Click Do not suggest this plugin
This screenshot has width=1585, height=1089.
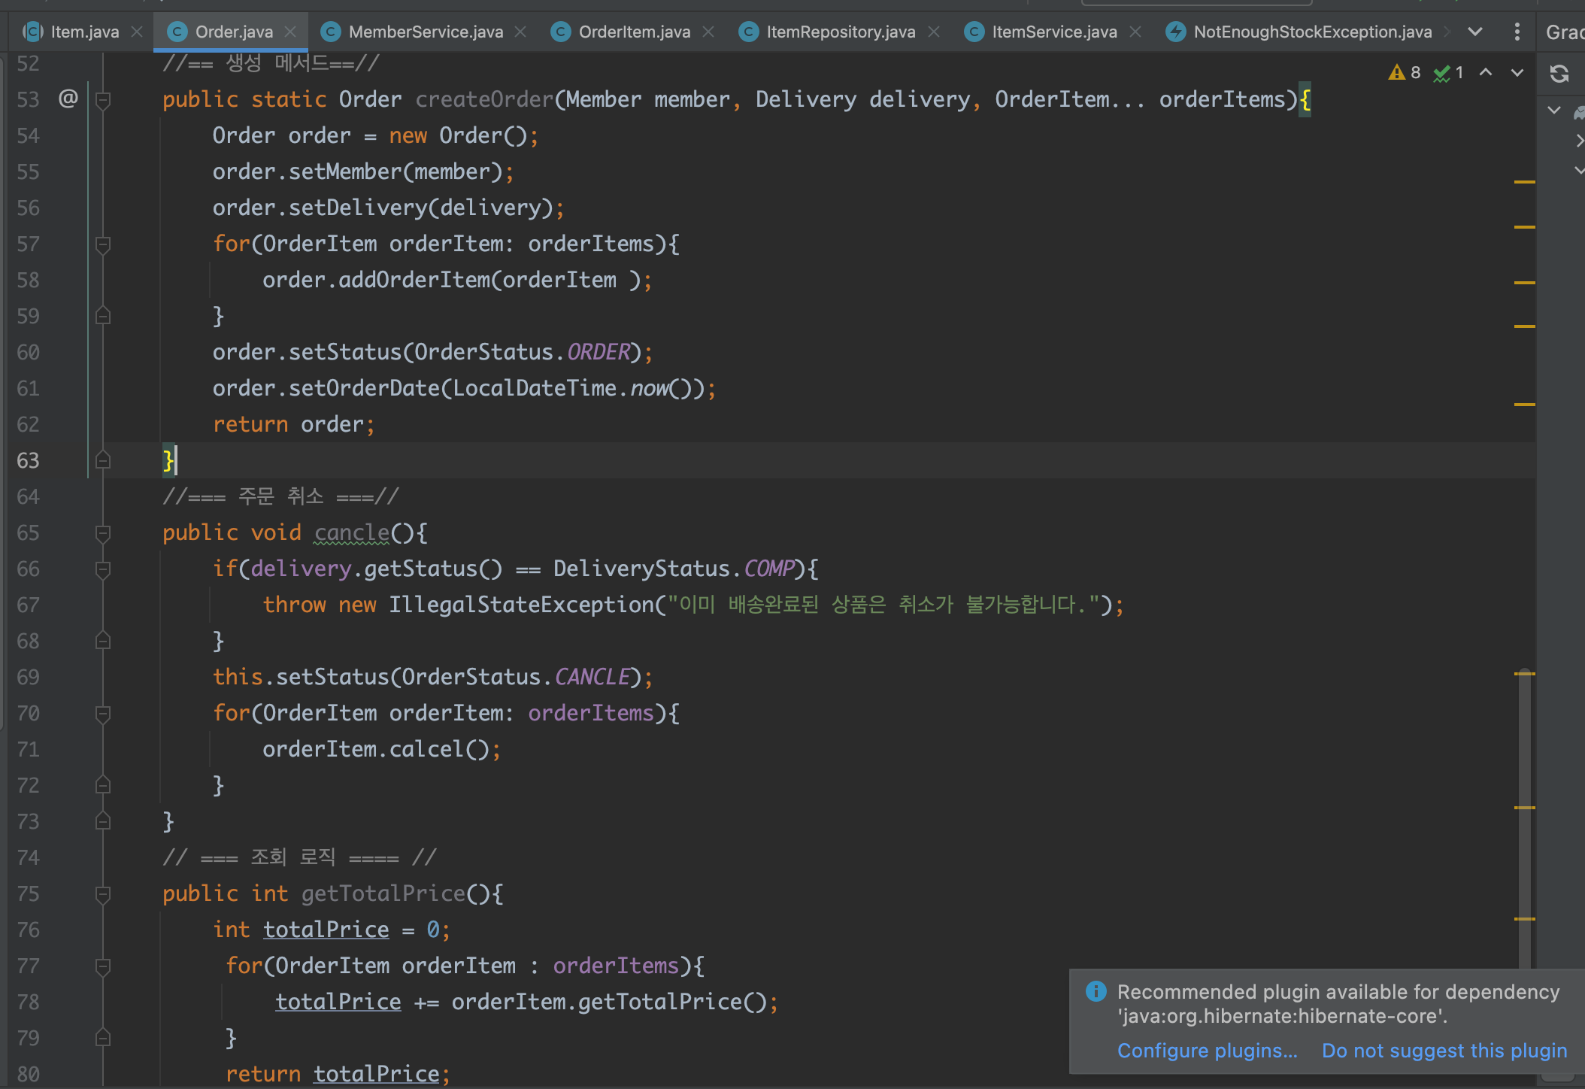coord(1444,1051)
